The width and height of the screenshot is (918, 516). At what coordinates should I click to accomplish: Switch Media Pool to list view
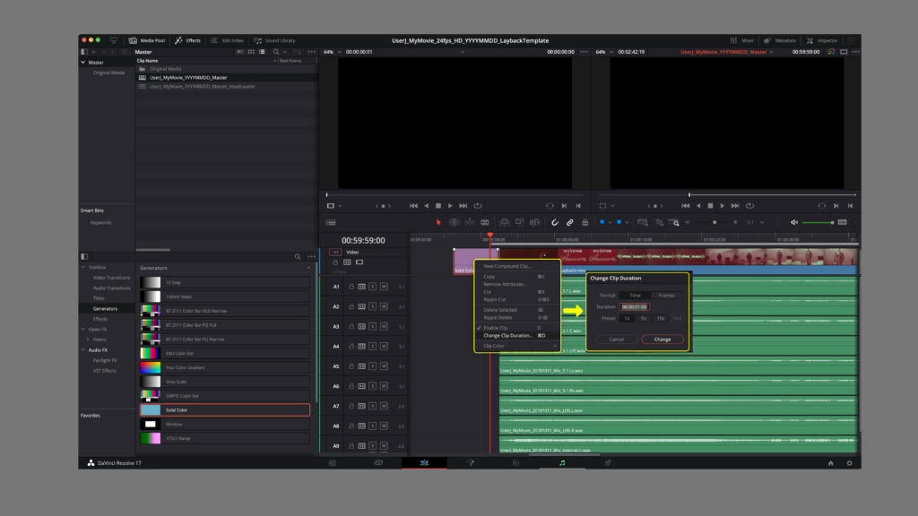point(262,52)
